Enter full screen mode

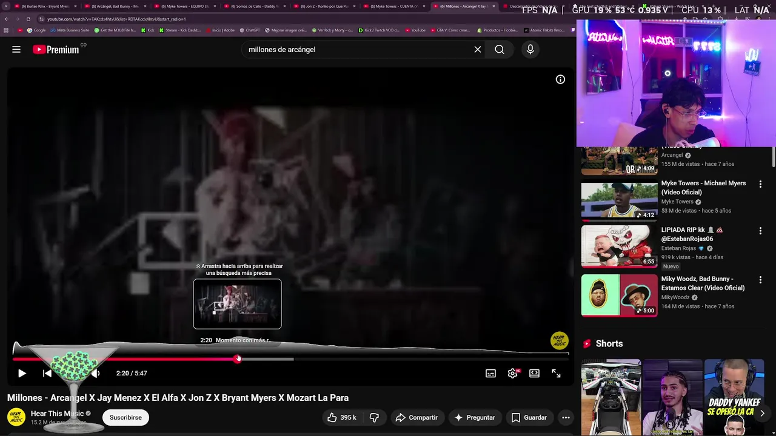coord(556,374)
